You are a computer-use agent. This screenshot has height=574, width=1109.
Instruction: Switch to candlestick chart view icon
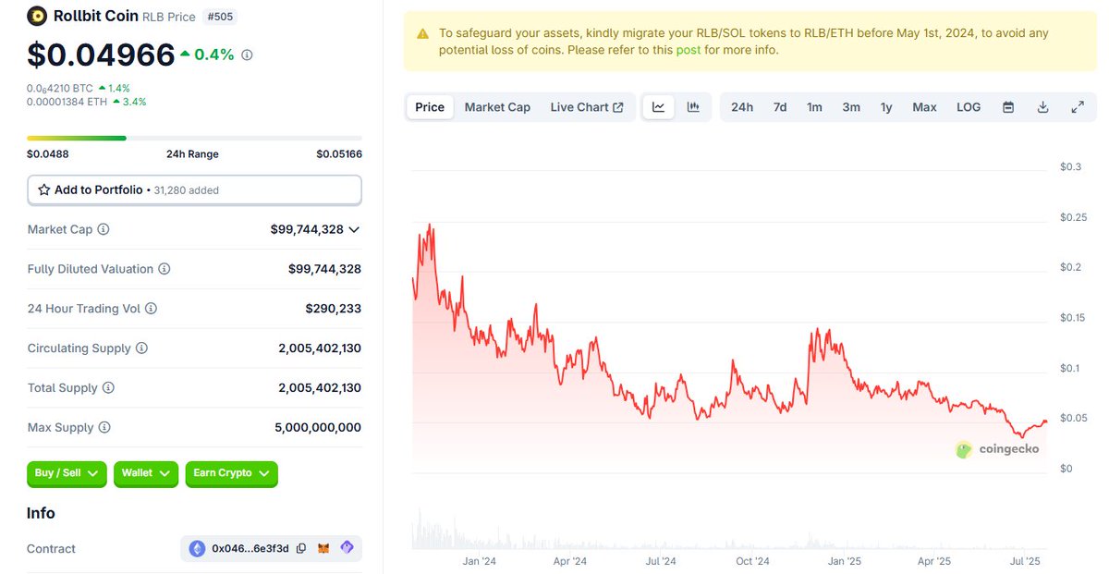[693, 107]
